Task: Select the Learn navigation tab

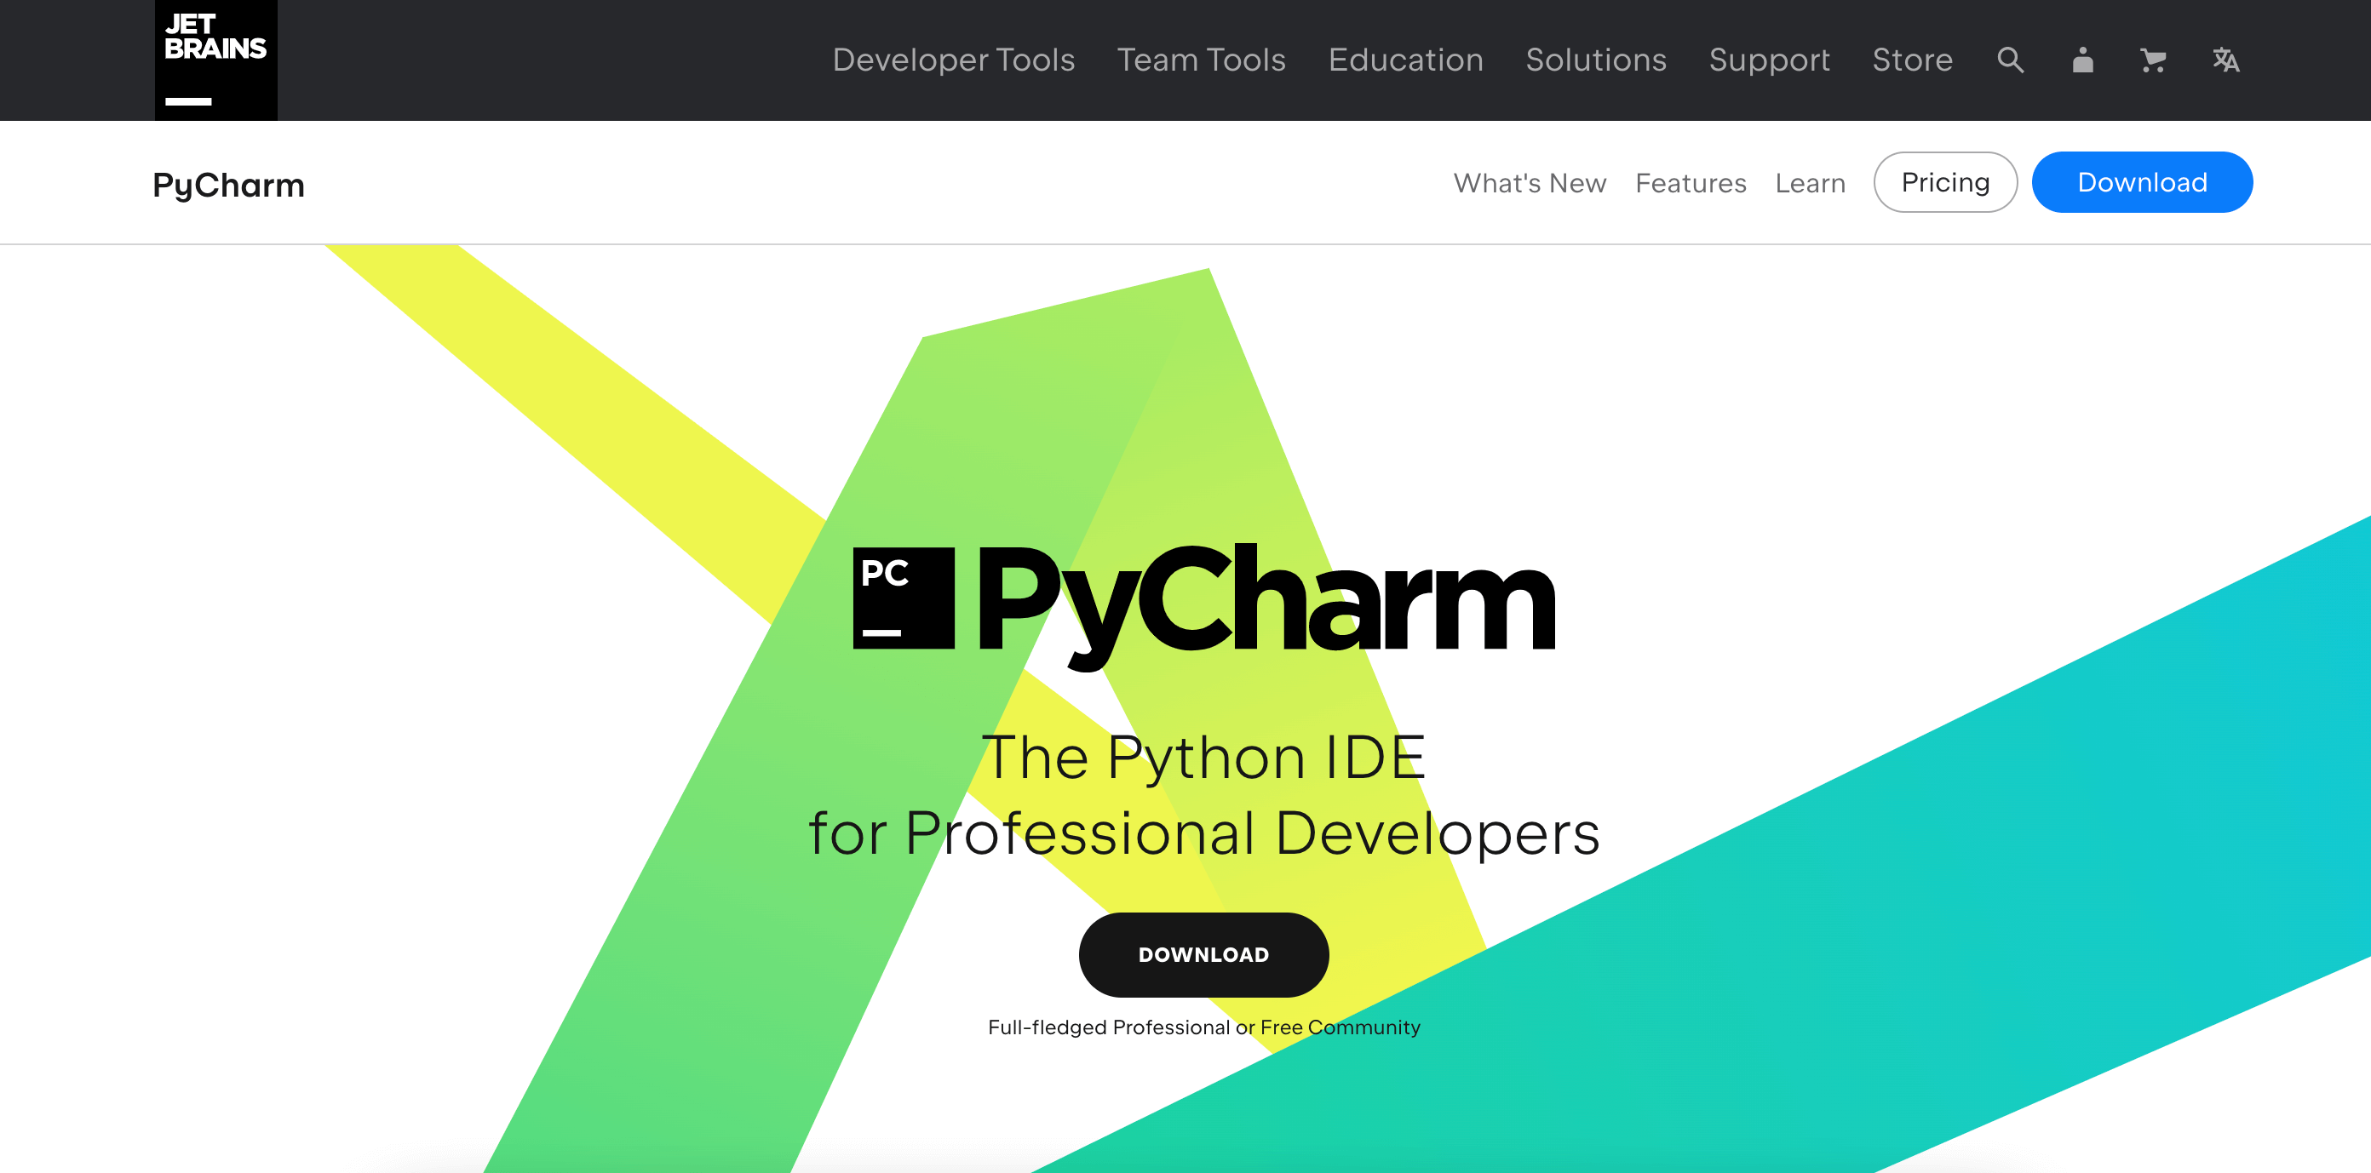Action: point(1810,181)
